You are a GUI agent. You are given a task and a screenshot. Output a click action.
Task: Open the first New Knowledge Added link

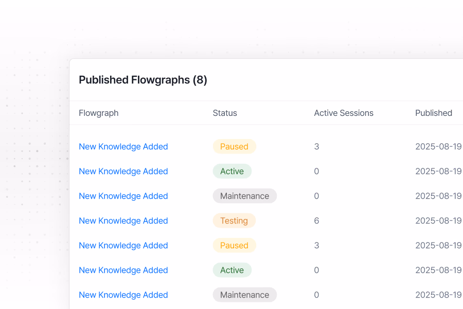(123, 147)
